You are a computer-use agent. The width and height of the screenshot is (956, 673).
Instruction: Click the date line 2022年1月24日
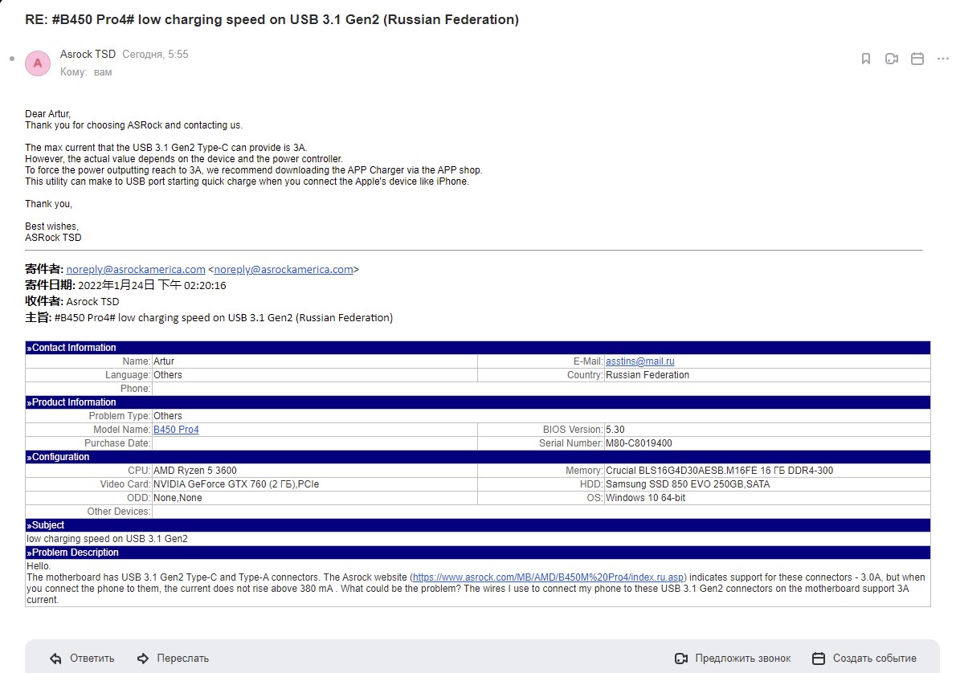125,285
